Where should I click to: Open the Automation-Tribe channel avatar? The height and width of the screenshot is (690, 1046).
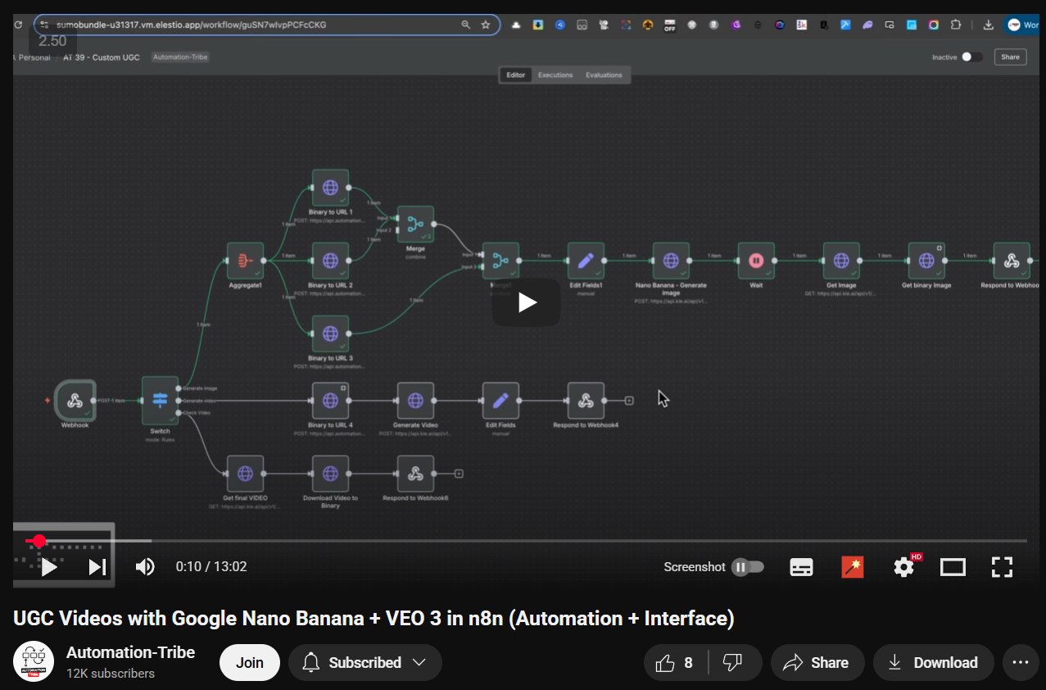coord(33,662)
